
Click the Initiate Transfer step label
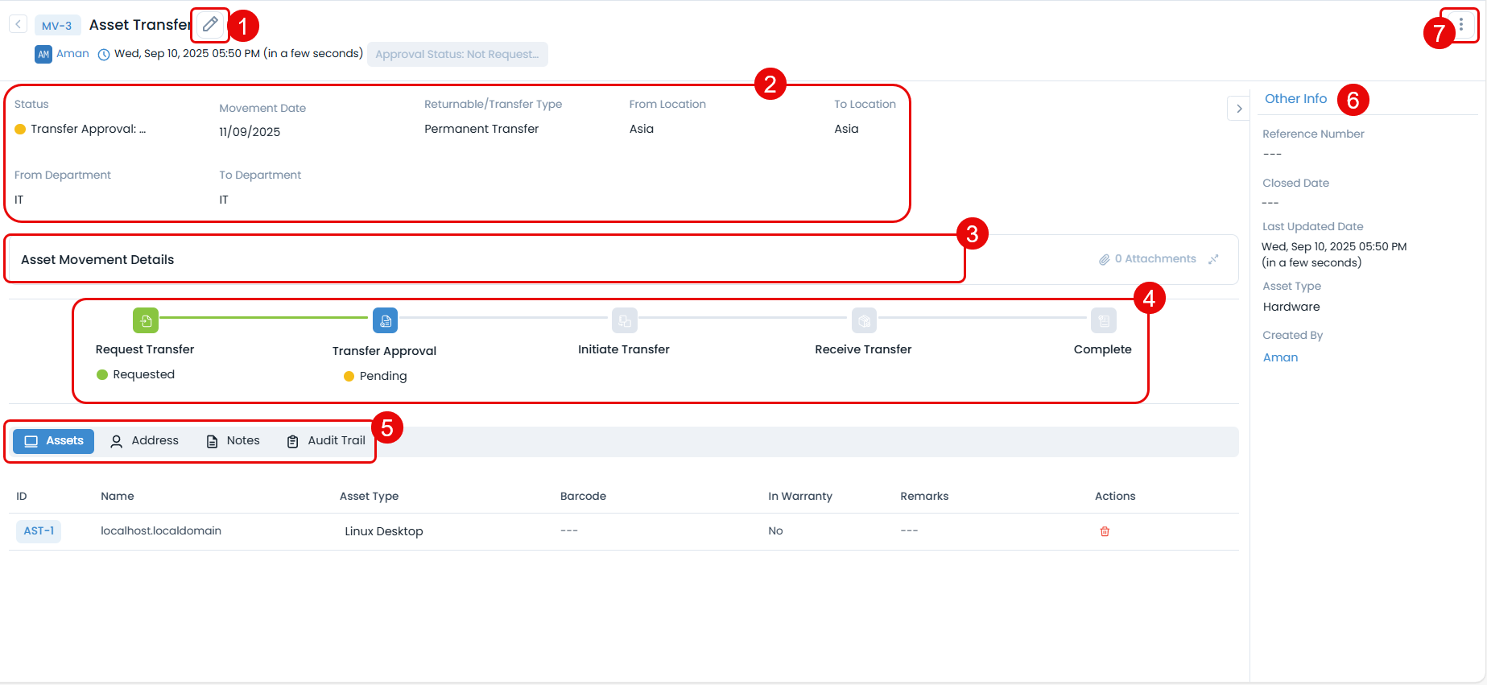(624, 349)
